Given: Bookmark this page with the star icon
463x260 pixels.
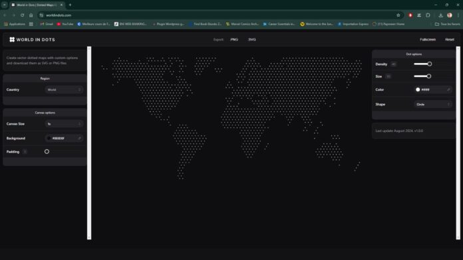Looking at the screenshot, I should click(x=398, y=15).
